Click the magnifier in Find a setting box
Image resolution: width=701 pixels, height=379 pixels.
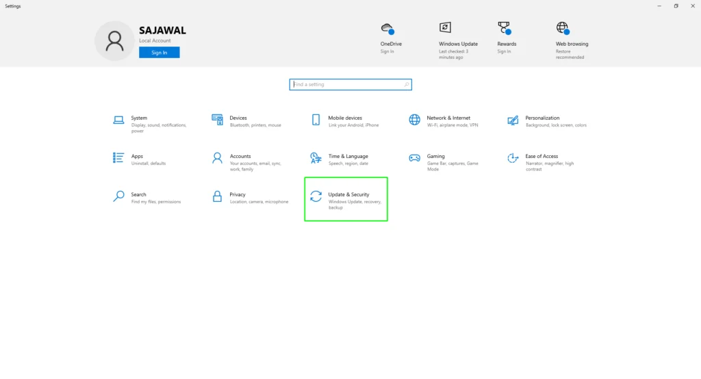coord(406,84)
